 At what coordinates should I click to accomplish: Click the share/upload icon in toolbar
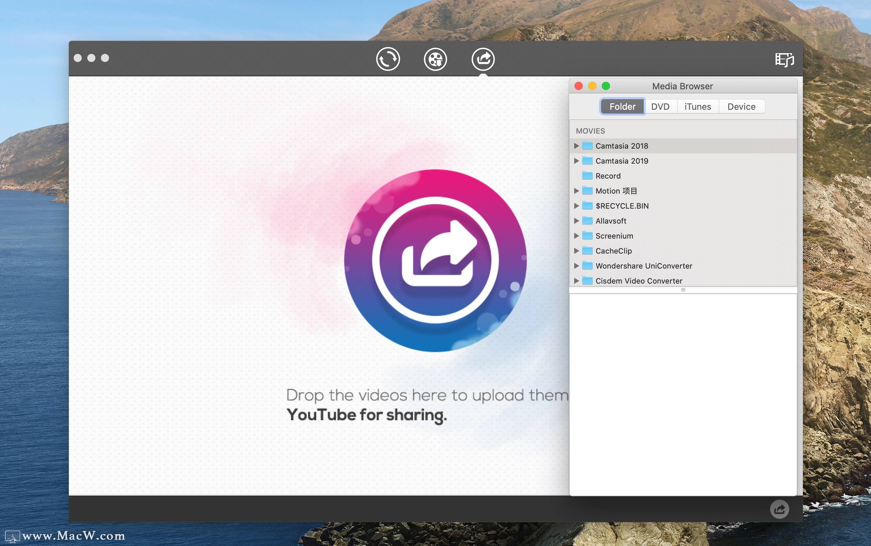click(x=483, y=59)
